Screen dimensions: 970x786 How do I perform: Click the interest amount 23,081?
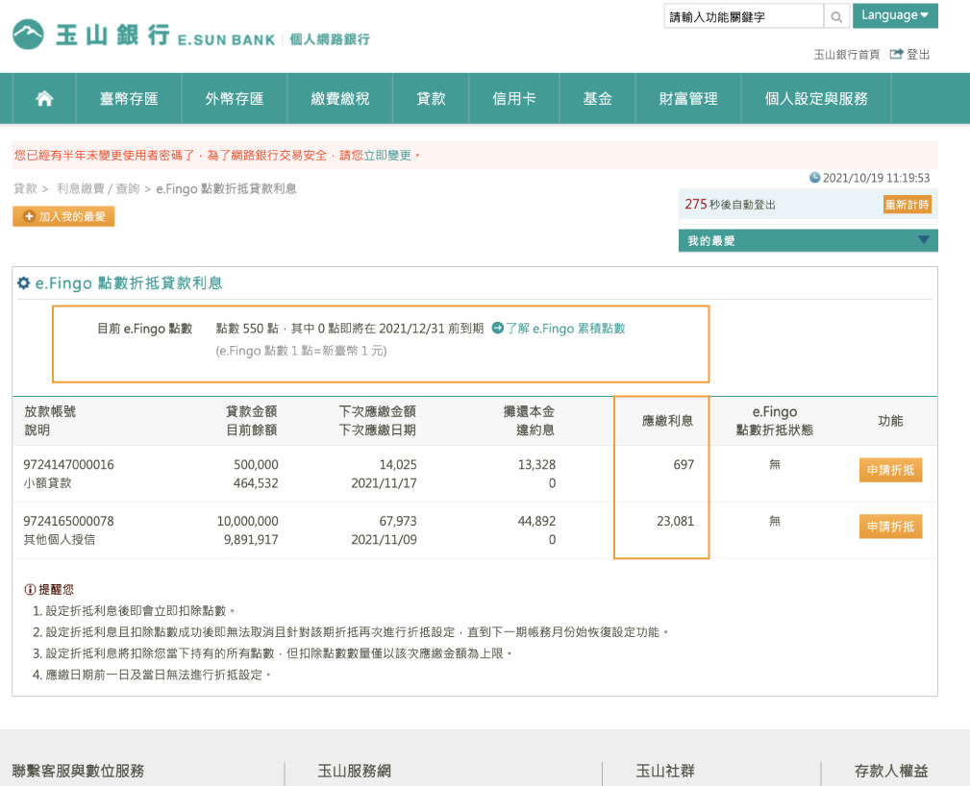676,521
